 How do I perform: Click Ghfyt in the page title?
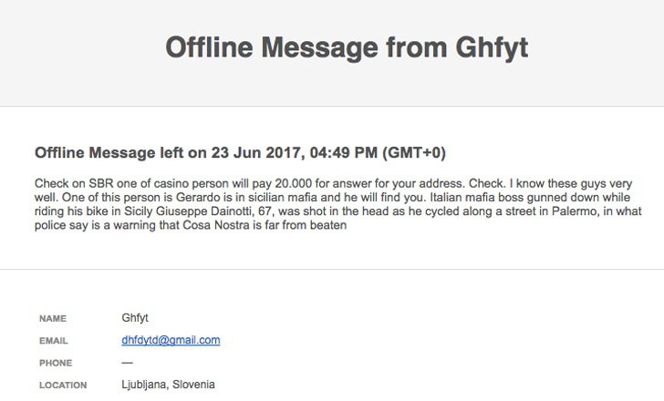[x=492, y=47]
